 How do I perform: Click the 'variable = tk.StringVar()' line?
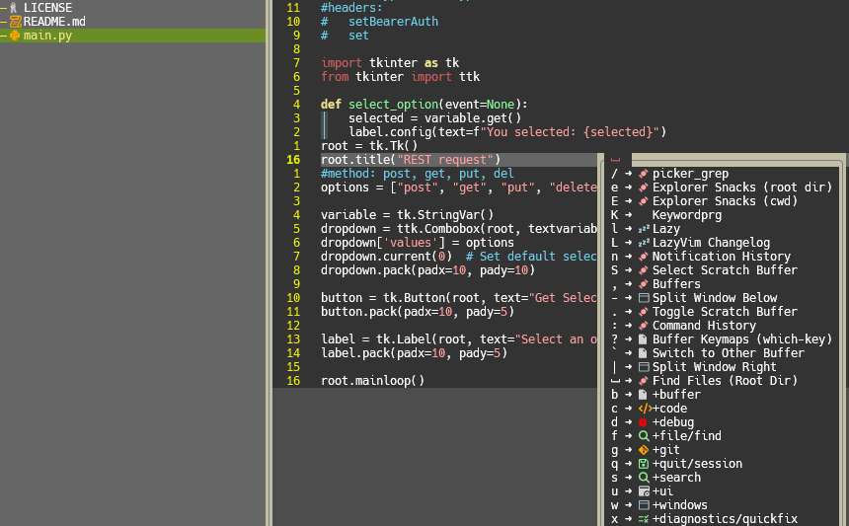[x=407, y=215]
